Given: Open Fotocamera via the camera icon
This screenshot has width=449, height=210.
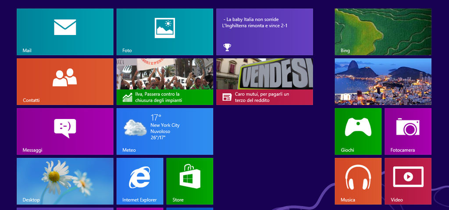Looking at the screenshot, I should pyautogui.click(x=408, y=126).
